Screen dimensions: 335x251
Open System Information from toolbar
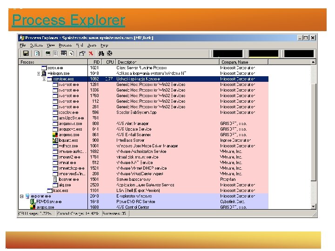(x=47, y=53)
